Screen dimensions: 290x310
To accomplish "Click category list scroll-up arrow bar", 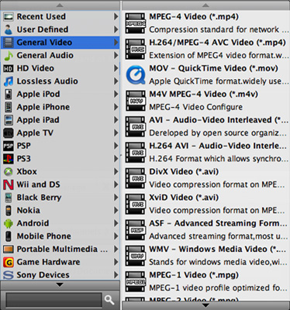I will coord(60,5).
